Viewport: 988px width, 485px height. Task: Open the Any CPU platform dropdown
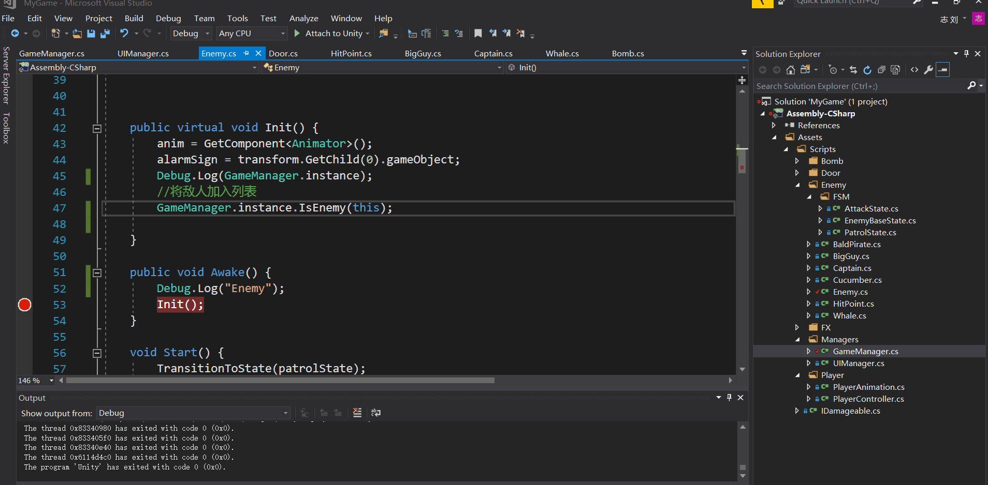coord(252,34)
